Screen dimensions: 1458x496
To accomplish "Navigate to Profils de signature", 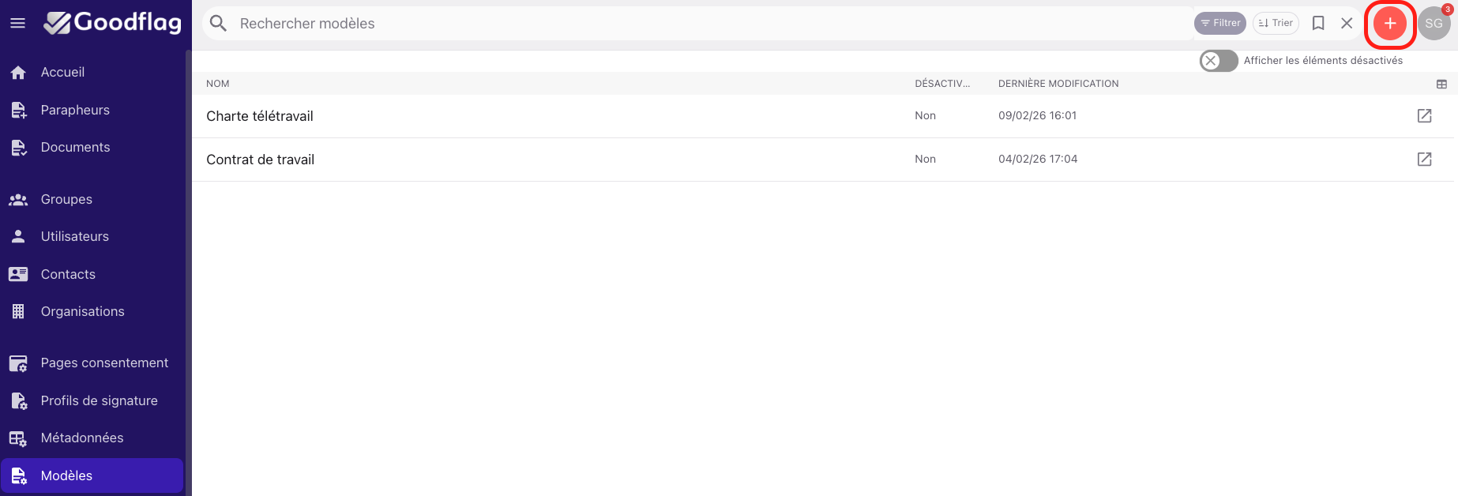I will click(99, 400).
